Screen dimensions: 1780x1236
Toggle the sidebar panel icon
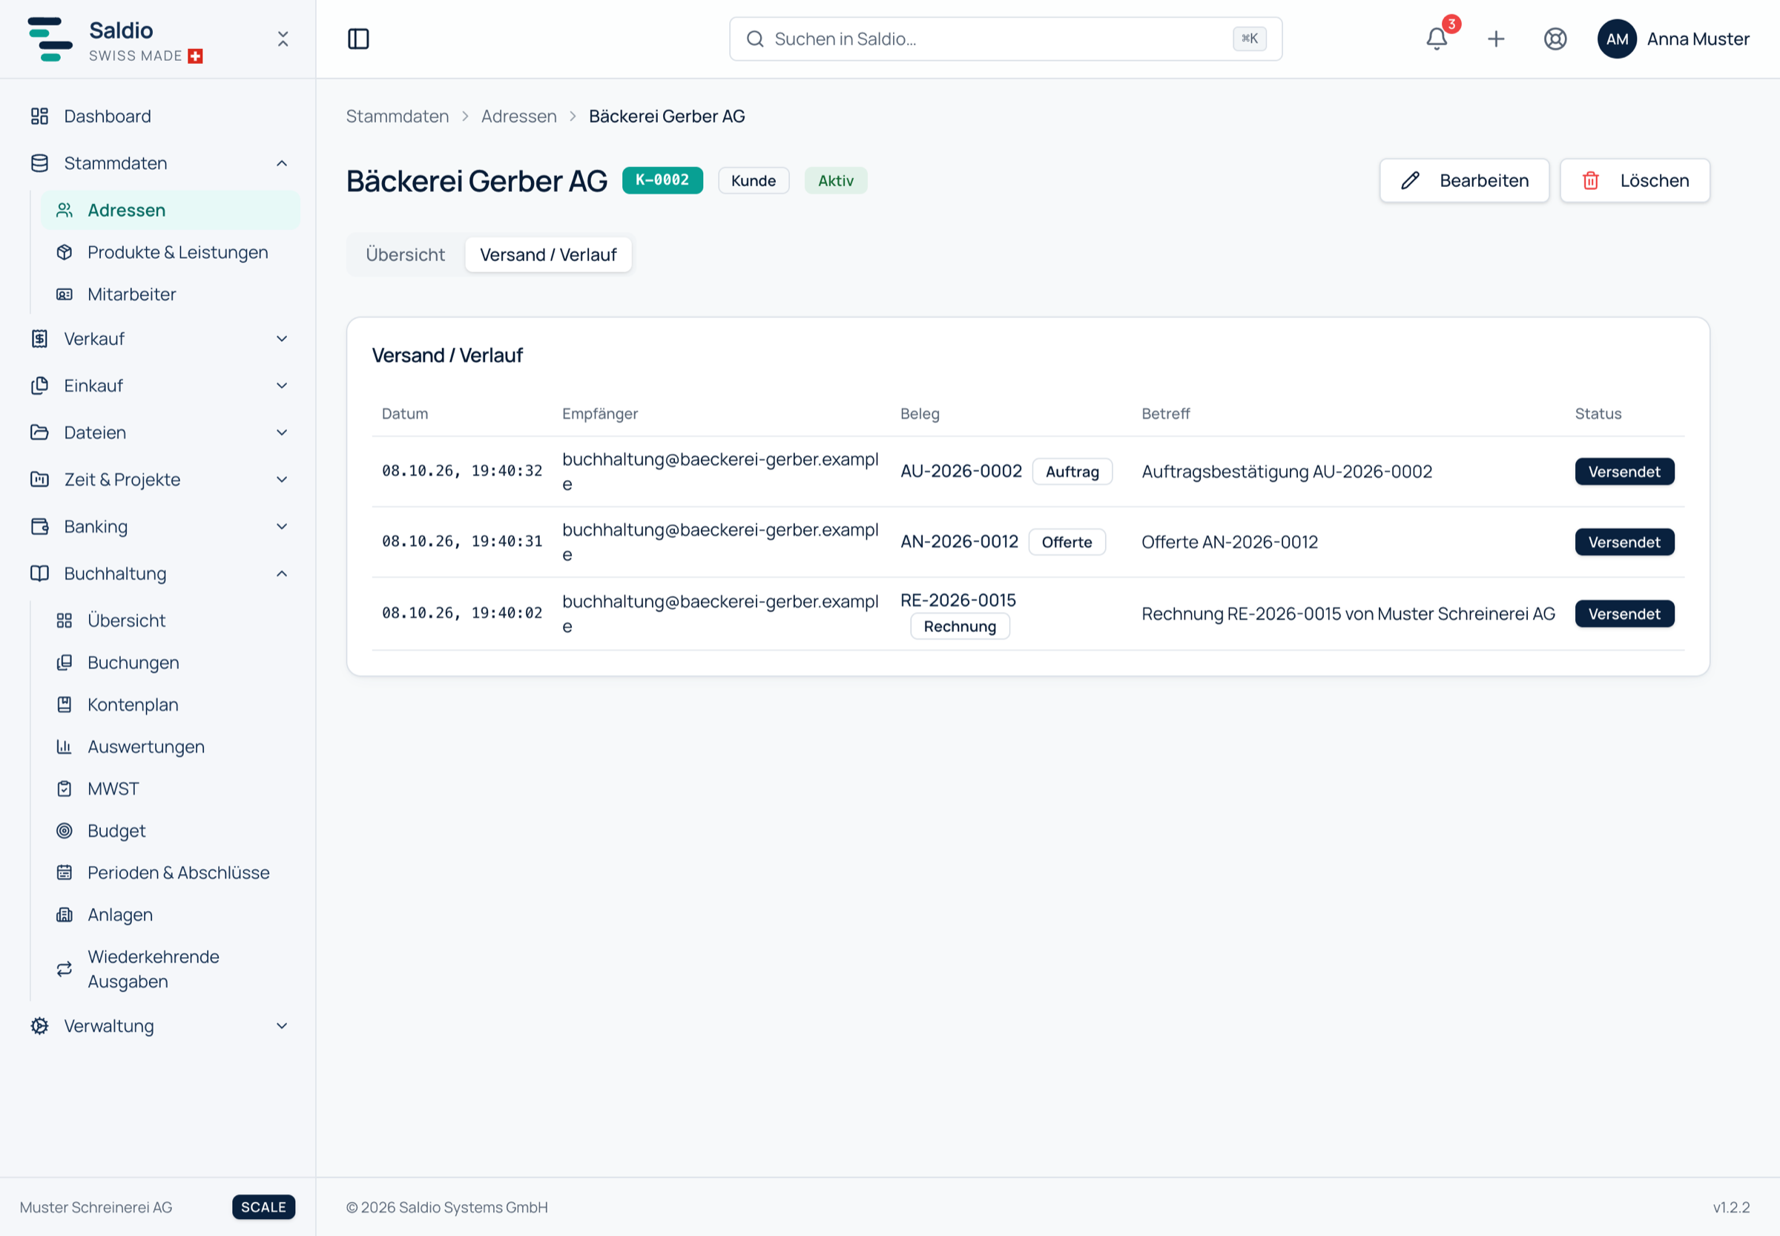(357, 39)
